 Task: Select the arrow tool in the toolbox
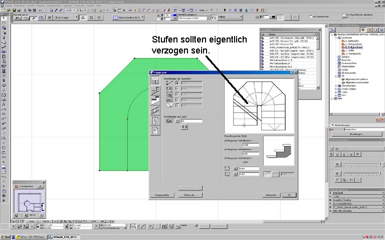click(x=4, y=18)
